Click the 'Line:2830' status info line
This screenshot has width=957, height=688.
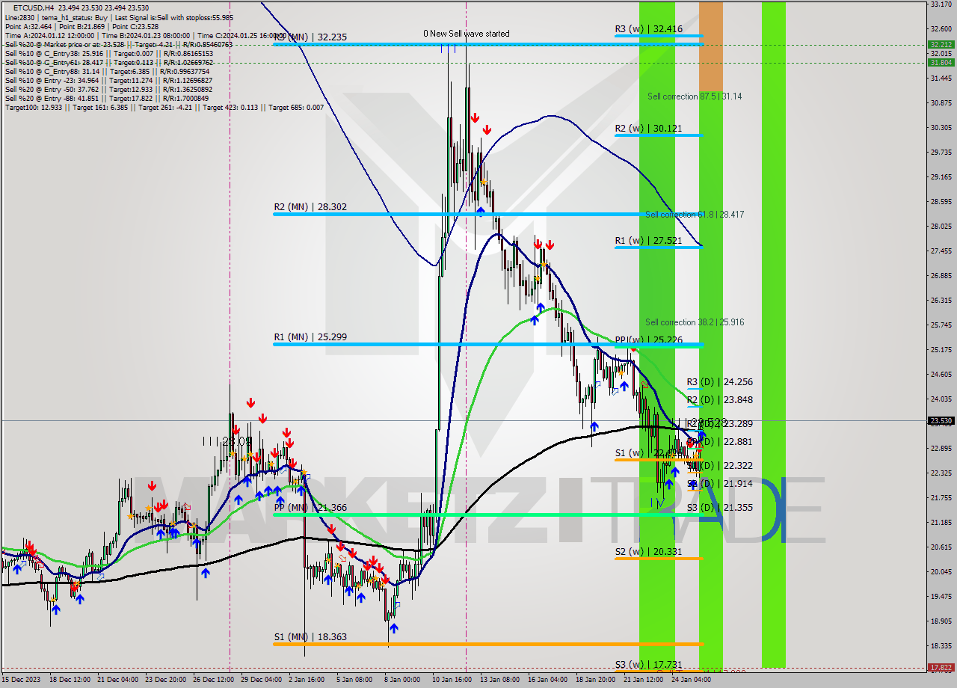tap(118, 17)
